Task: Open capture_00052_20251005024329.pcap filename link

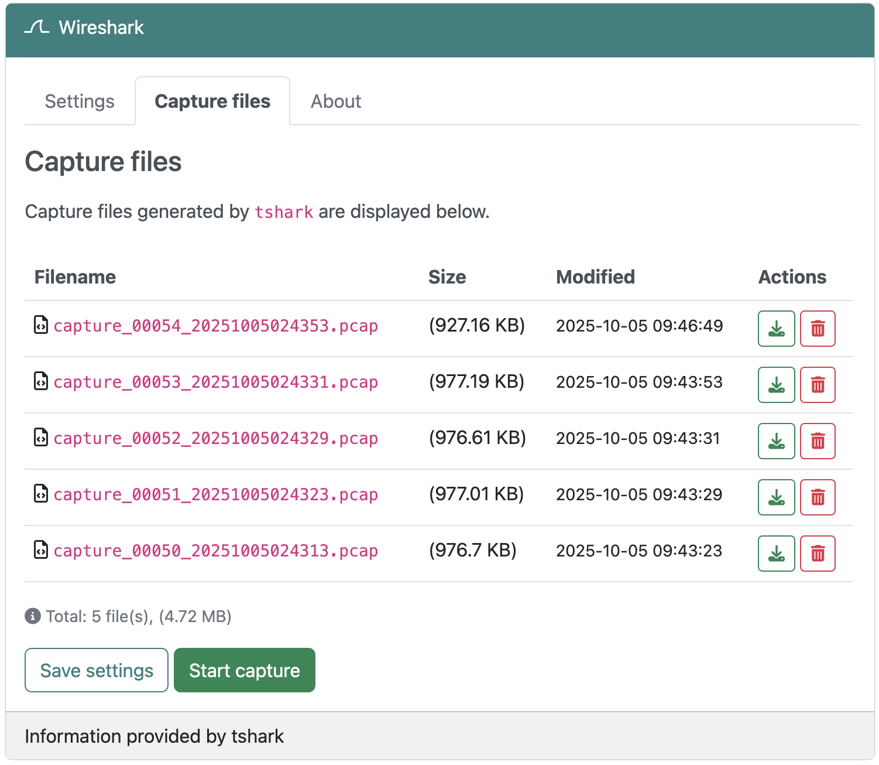Action: [x=215, y=438]
